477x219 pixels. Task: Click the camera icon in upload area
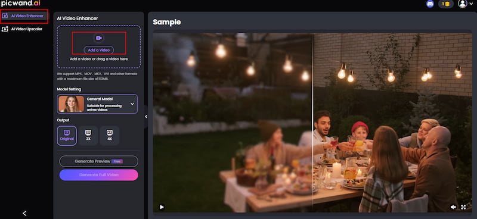(x=98, y=38)
